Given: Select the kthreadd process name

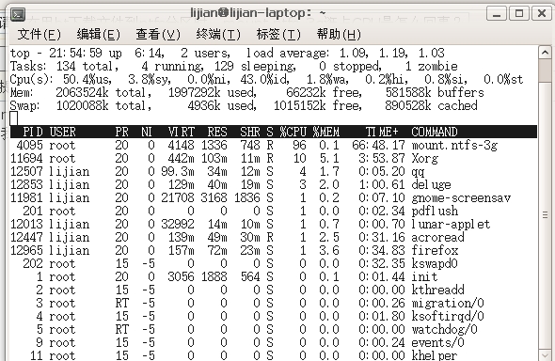Looking at the screenshot, I should tap(437, 290).
